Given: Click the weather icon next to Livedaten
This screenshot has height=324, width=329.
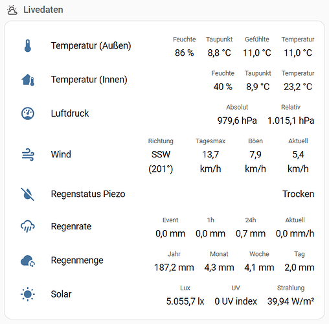Looking at the screenshot, I should (12, 10).
